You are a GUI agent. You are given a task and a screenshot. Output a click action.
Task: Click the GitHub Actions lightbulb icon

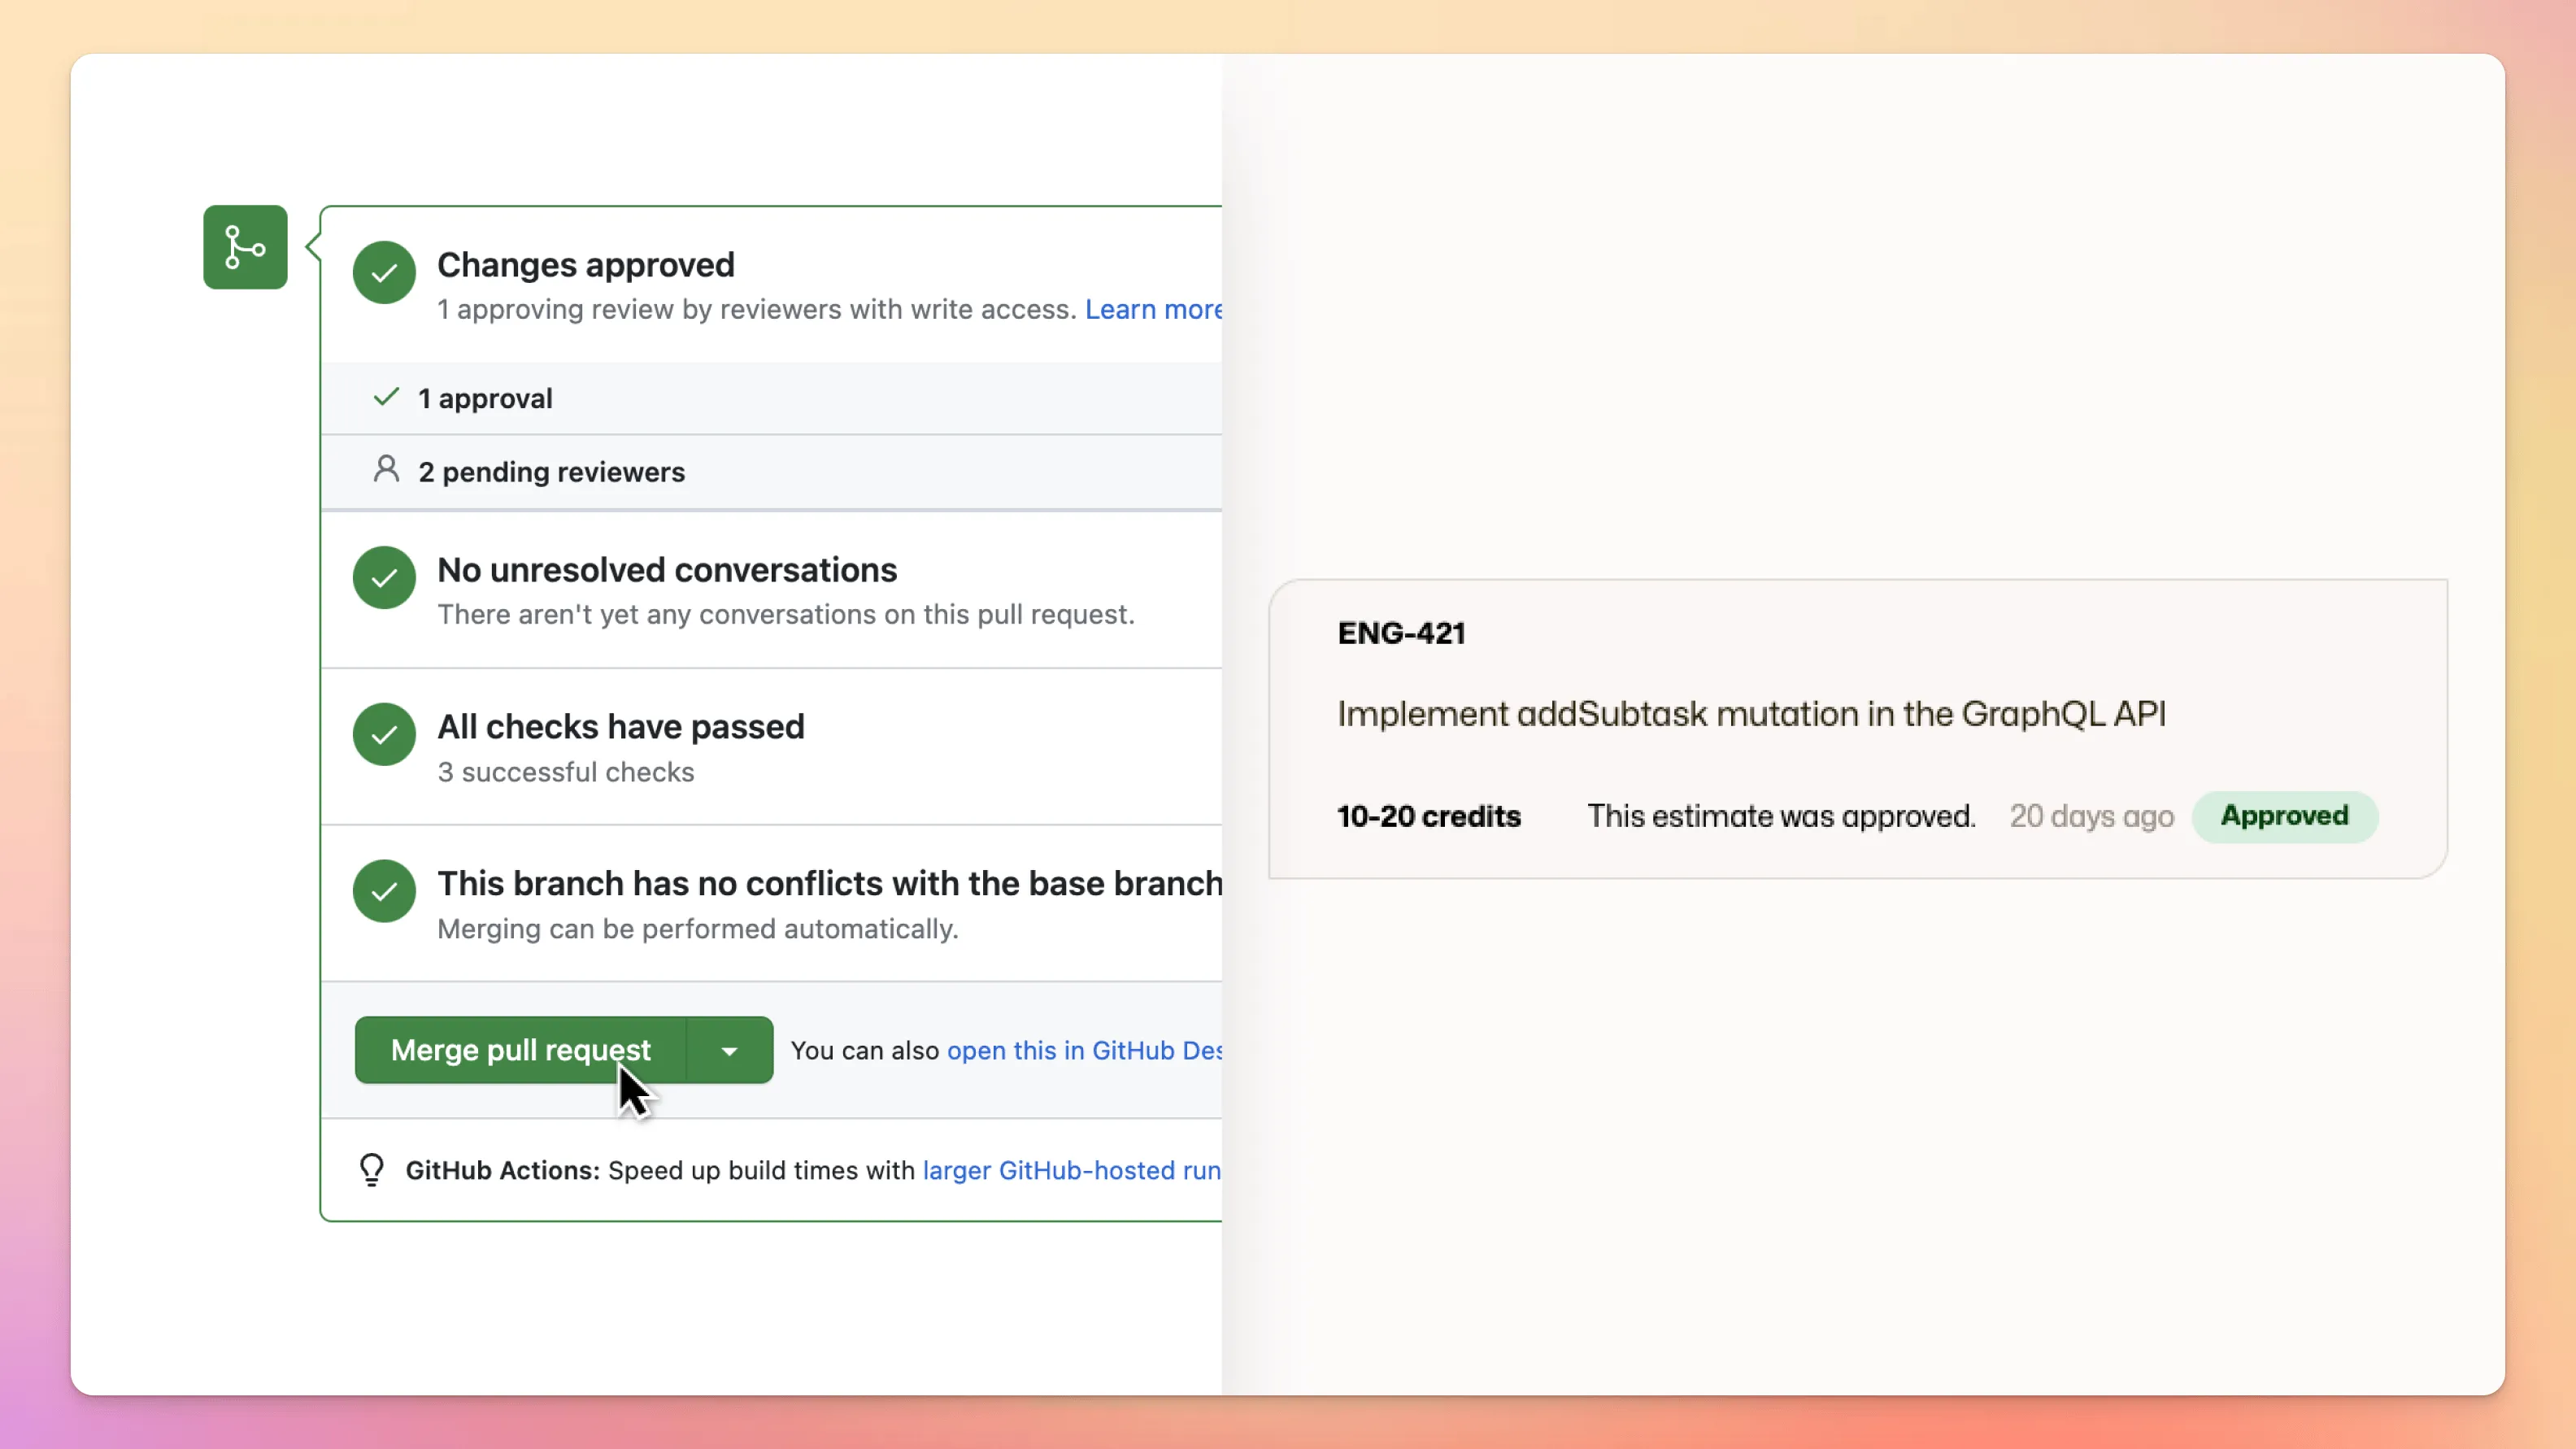pyautogui.click(x=372, y=1169)
